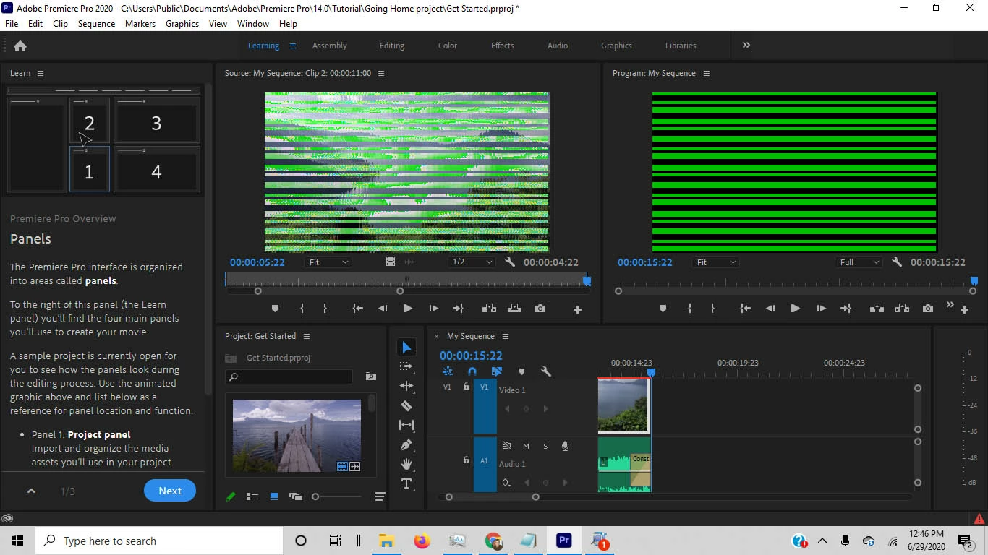The image size is (988, 555).
Task: Open the Sequence menu
Action: (x=96, y=24)
